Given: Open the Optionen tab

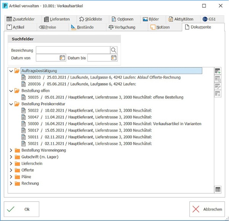Looking at the screenshot, I should click(x=125, y=19).
